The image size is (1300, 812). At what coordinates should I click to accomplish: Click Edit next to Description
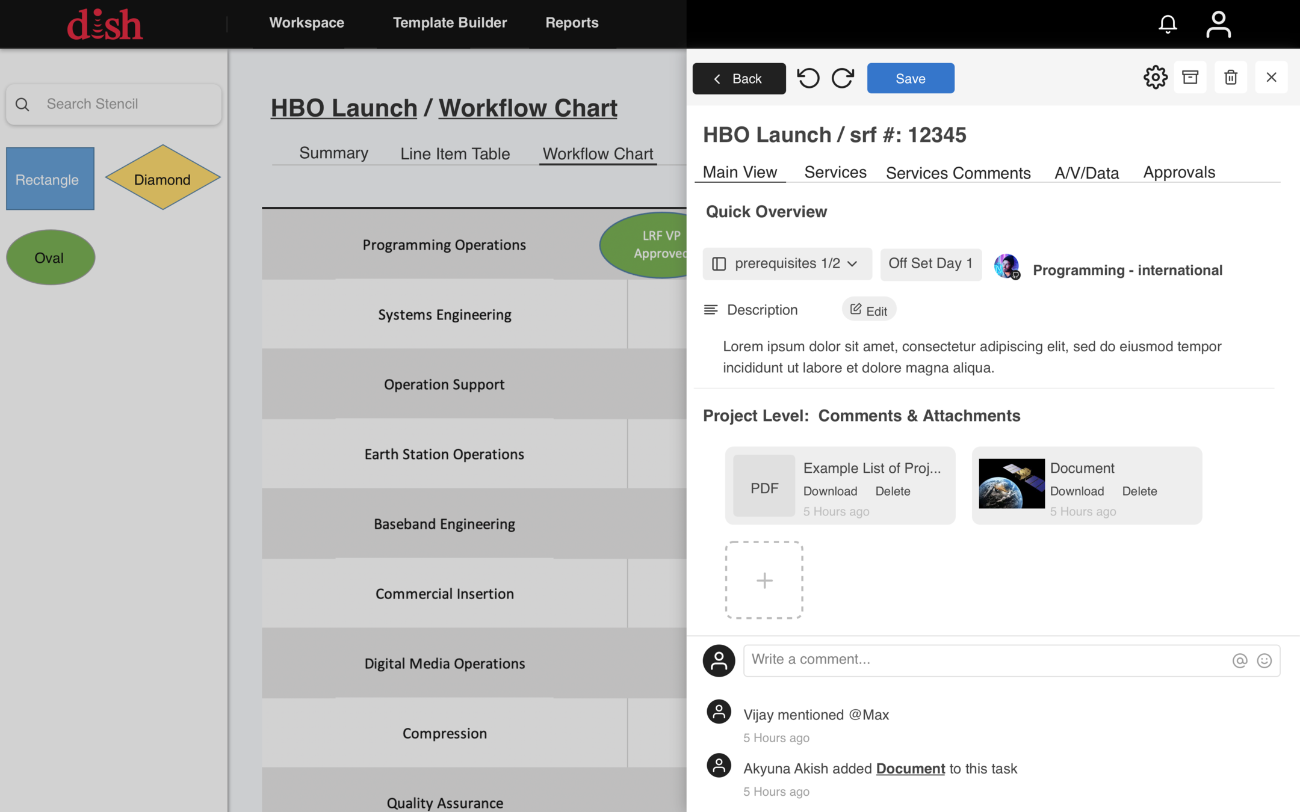pyautogui.click(x=868, y=310)
